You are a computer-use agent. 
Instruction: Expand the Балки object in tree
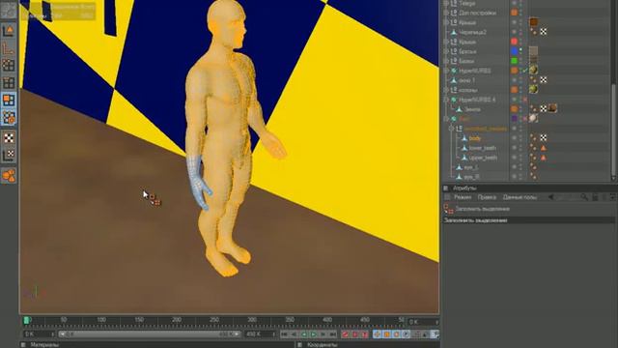click(x=446, y=61)
